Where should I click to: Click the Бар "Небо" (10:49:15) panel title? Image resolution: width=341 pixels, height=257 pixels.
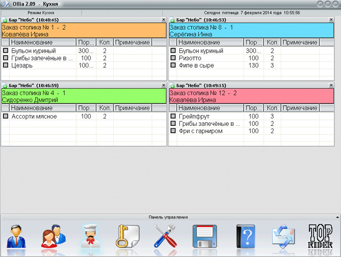201,85
